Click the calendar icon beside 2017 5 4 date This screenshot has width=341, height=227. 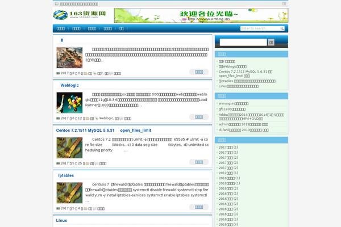click(58, 208)
